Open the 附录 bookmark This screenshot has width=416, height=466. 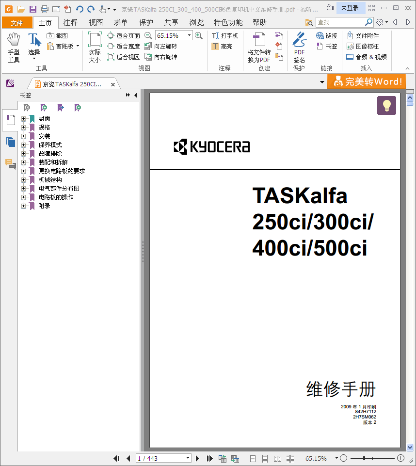coord(44,206)
